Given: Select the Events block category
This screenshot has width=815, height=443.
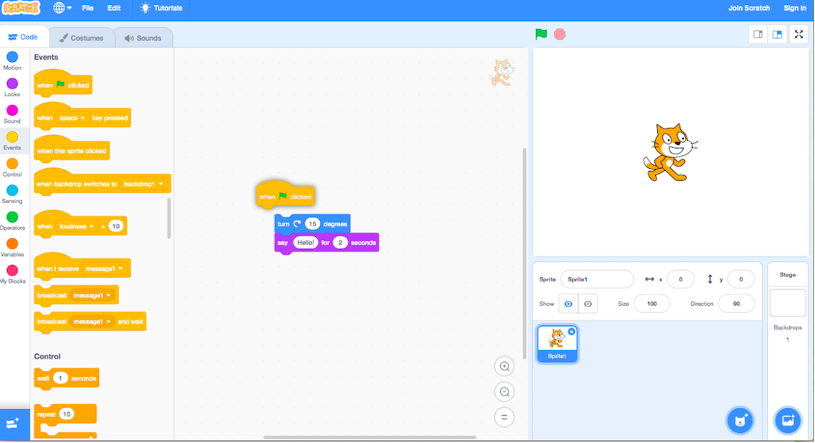Looking at the screenshot, I should (x=12, y=141).
